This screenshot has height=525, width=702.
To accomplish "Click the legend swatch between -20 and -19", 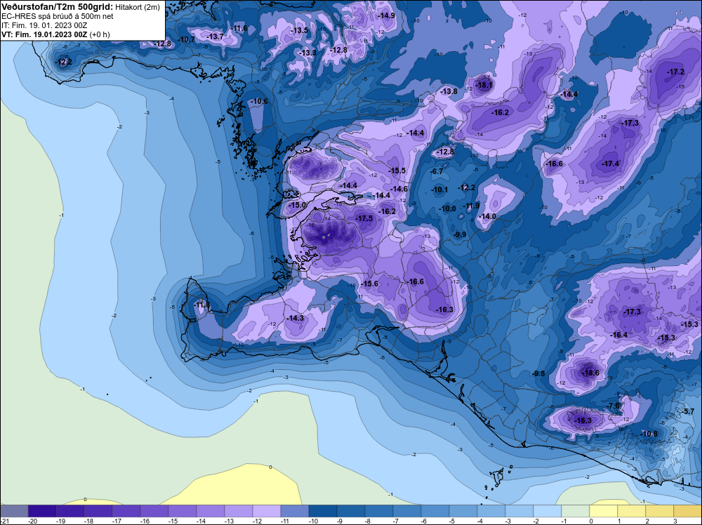I will pyautogui.click(x=42, y=511).
